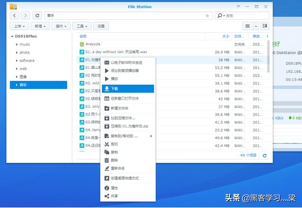
Task: Select 添加到音频播放器 from the context menu
Action: pyautogui.click(x=128, y=71)
